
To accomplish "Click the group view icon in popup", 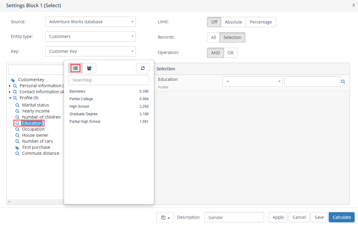I will point(89,68).
